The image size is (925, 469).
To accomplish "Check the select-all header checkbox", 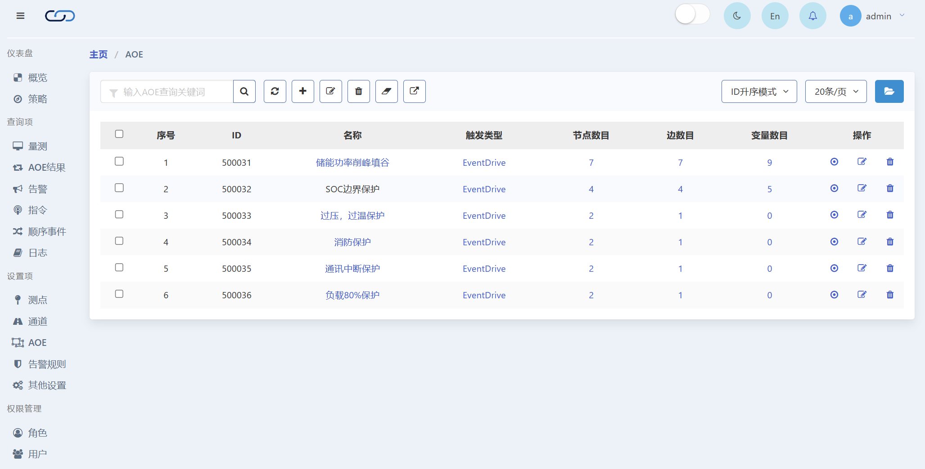I will point(119,134).
